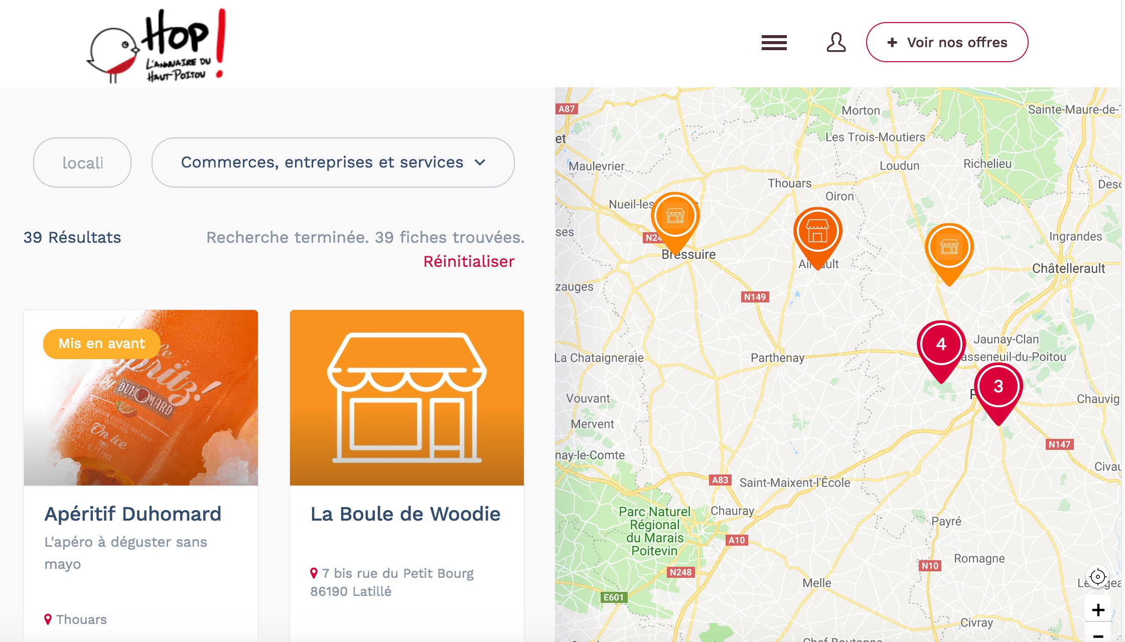
Task: Click the Voir nos offres button
Action: click(947, 42)
